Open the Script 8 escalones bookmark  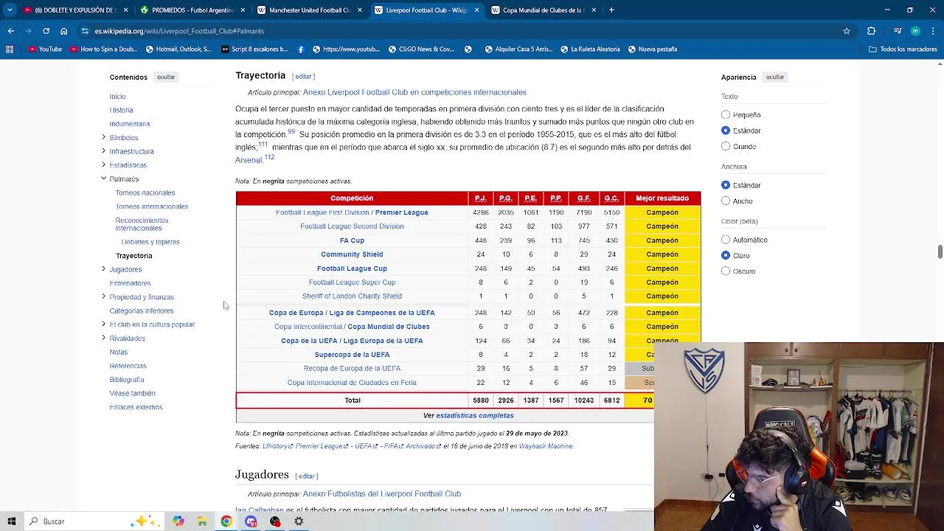254,49
